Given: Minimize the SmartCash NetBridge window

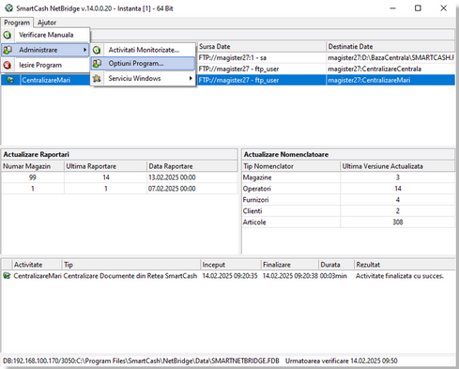Looking at the screenshot, I should (392, 8).
